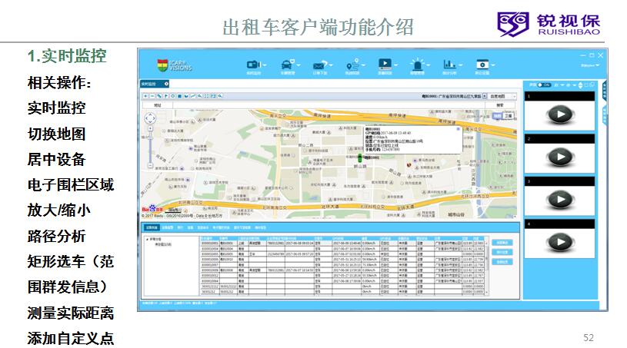
Task: Toggle the sound ON switch in video panel
Action: 544,85
